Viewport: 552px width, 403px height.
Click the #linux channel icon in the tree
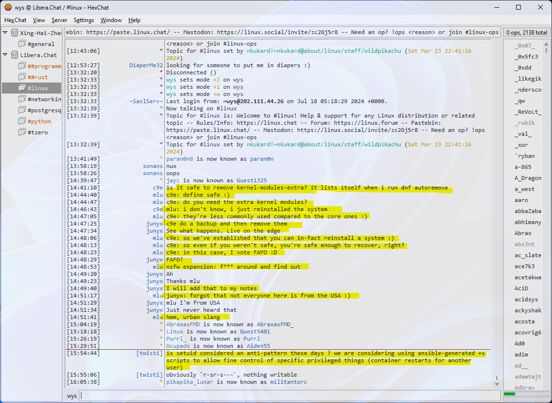pyautogui.click(x=22, y=88)
